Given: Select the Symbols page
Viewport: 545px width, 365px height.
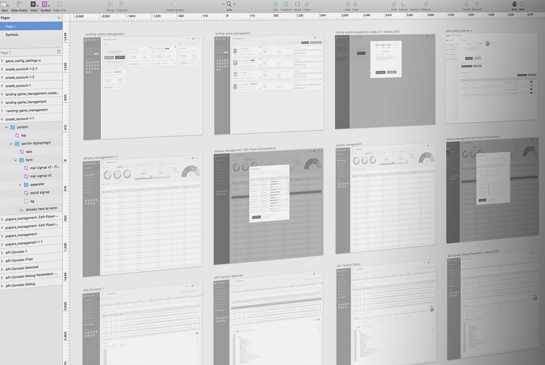Looking at the screenshot, I should (12, 35).
